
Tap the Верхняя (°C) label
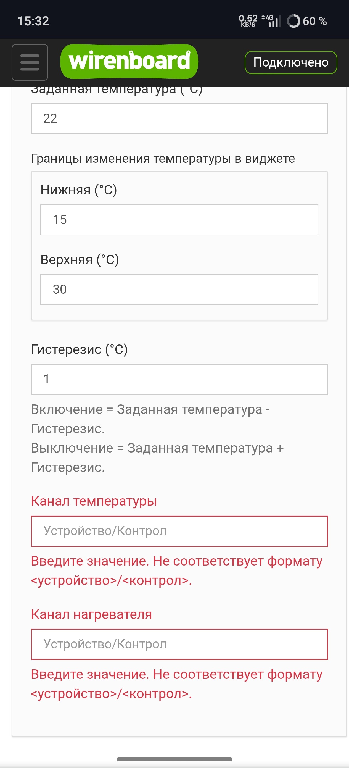[80, 260]
